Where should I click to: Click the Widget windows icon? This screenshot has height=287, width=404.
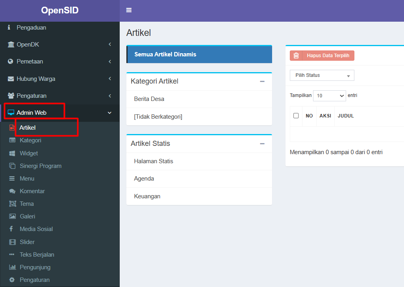pyautogui.click(x=12, y=153)
